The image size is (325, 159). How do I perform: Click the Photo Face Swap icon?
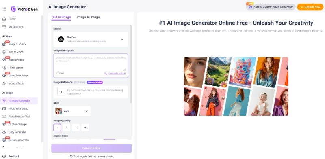pyautogui.click(x=4, y=108)
